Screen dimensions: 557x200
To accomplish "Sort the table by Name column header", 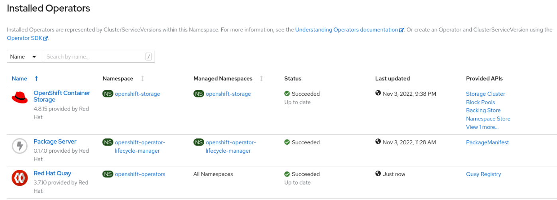I will click(x=20, y=79).
